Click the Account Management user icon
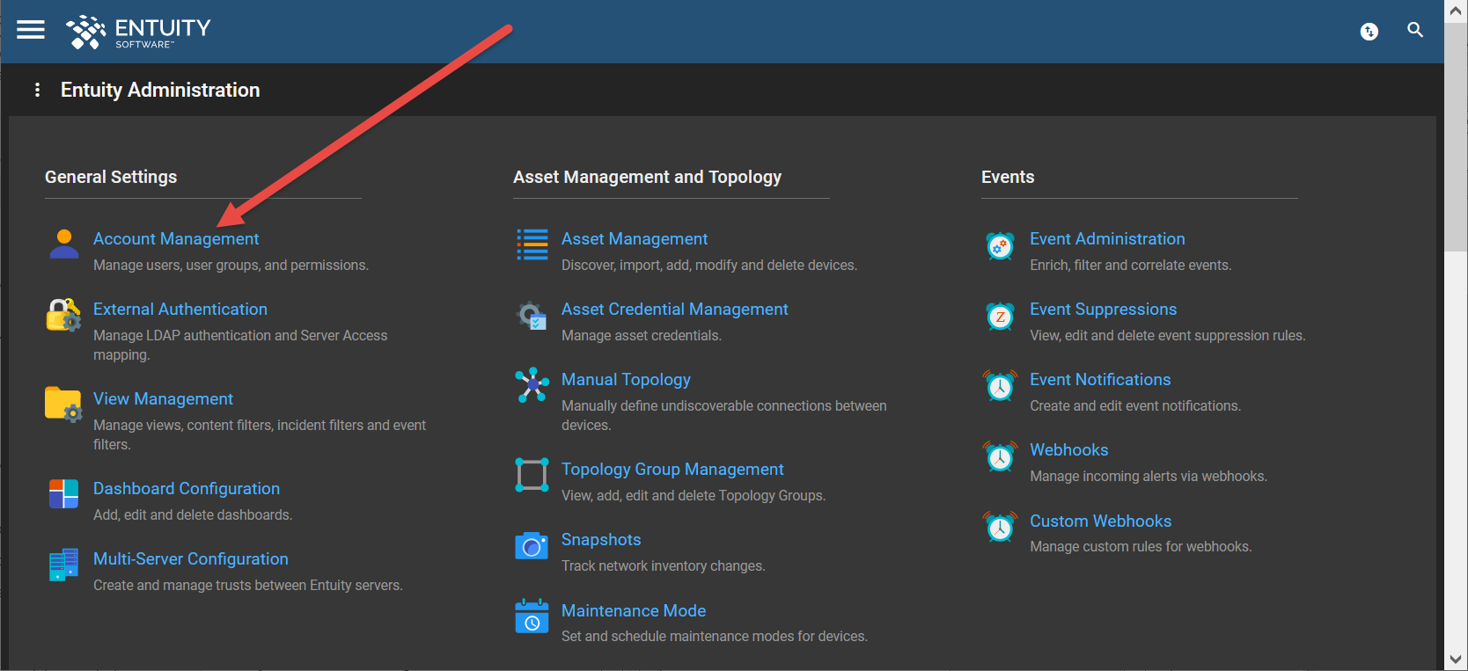 point(64,244)
